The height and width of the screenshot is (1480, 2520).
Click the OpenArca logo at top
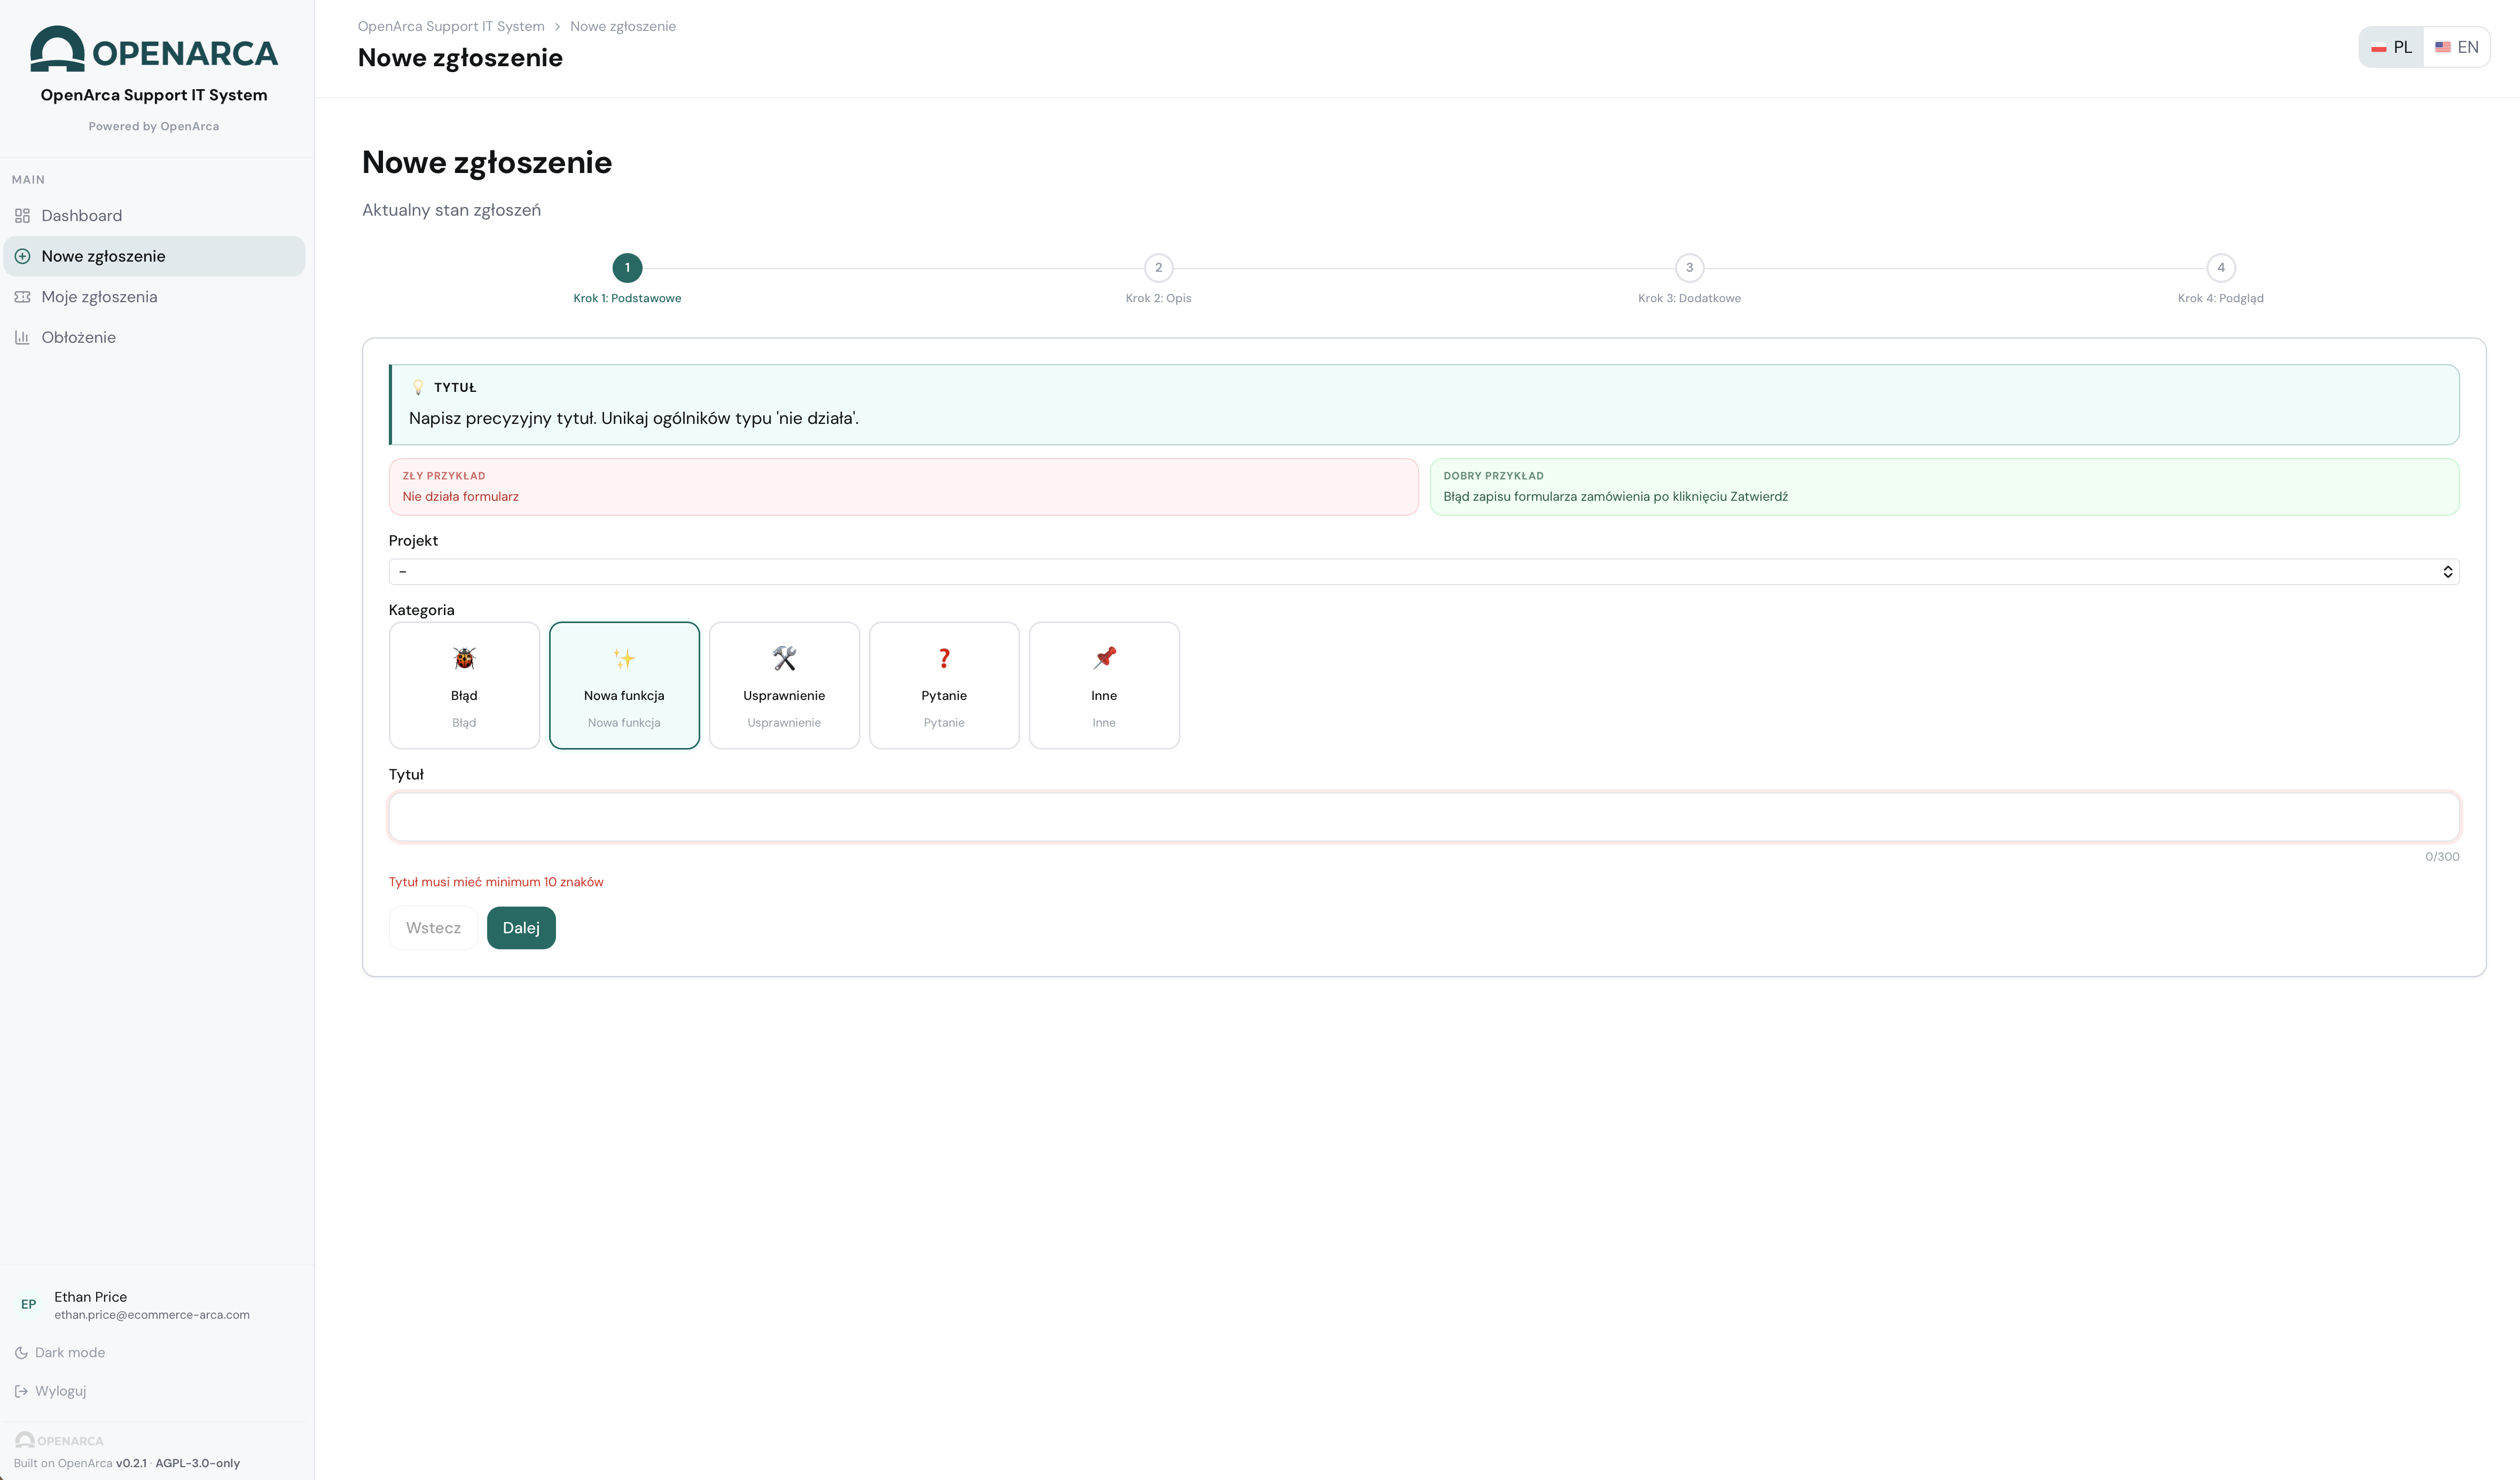(154, 50)
